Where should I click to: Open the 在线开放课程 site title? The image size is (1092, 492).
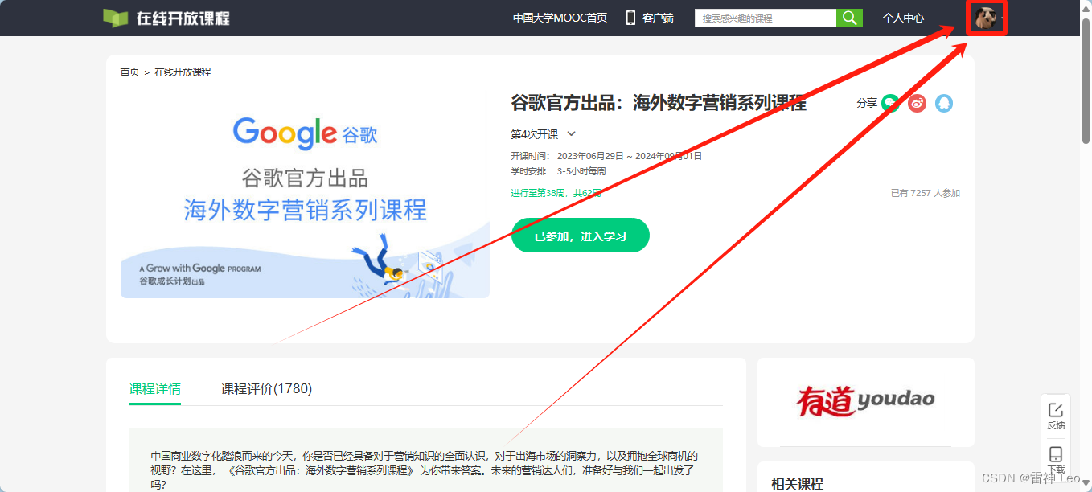(183, 18)
